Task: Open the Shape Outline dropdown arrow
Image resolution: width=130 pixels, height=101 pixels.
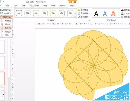Action: point(89,13)
